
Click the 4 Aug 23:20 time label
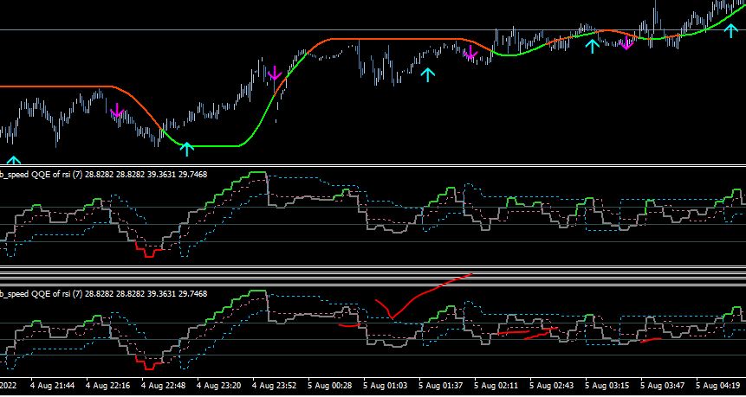click(219, 385)
